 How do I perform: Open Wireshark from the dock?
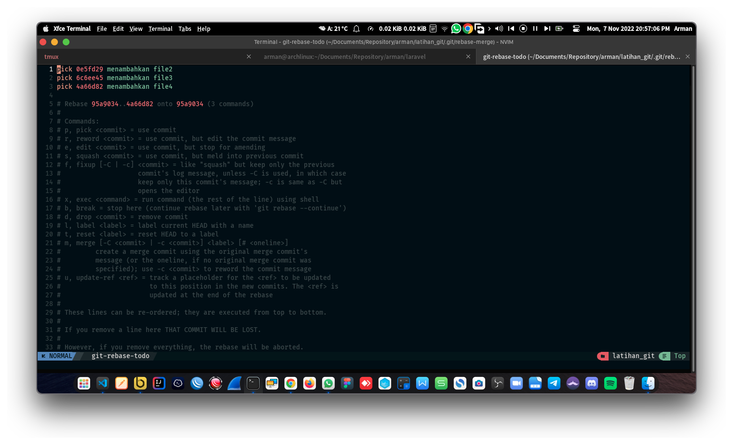(x=234, y=383)
